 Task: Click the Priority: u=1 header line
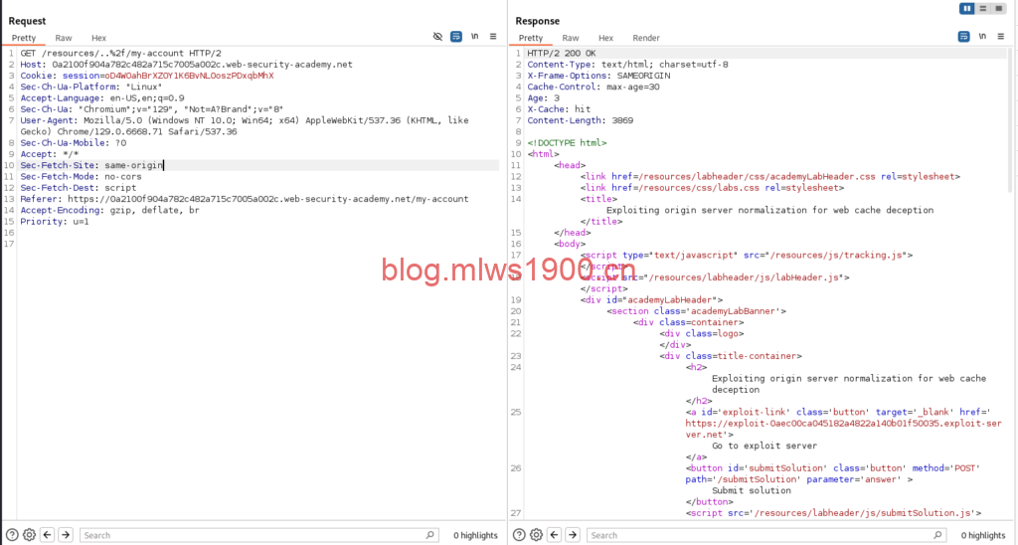tap(55, 222)
